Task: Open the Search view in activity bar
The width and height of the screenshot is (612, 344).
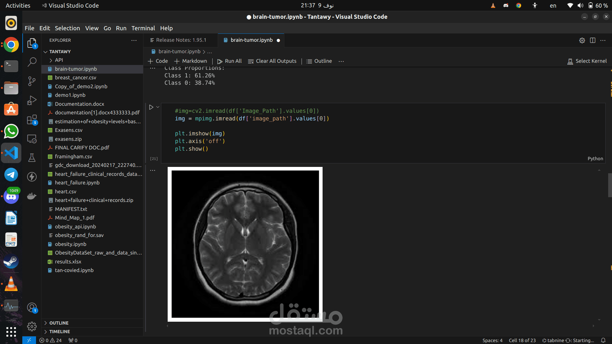Action: pyautogui.click(x=32, y=62)
